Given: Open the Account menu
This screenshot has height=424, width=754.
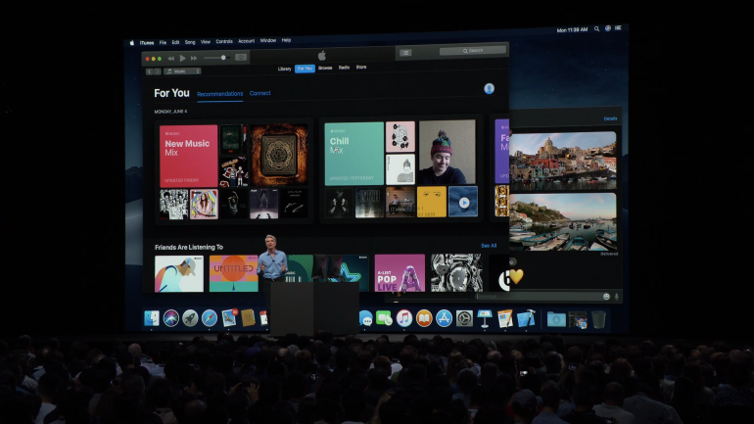Looking at the screenshot, I should point(246,41).
